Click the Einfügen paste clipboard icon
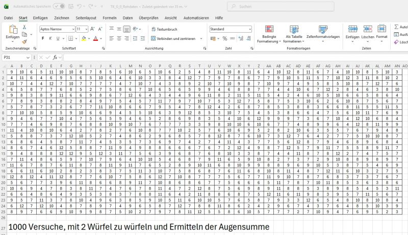This screenshot has height=235, width=408. pyautogui.click(x=13, y=30)
